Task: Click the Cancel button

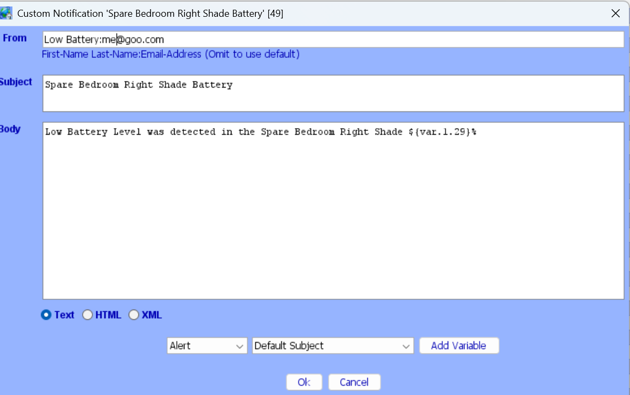Action: (354, 381)
